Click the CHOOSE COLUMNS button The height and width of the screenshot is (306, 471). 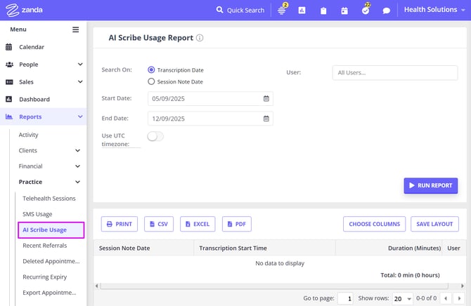[x=374, y=224]
